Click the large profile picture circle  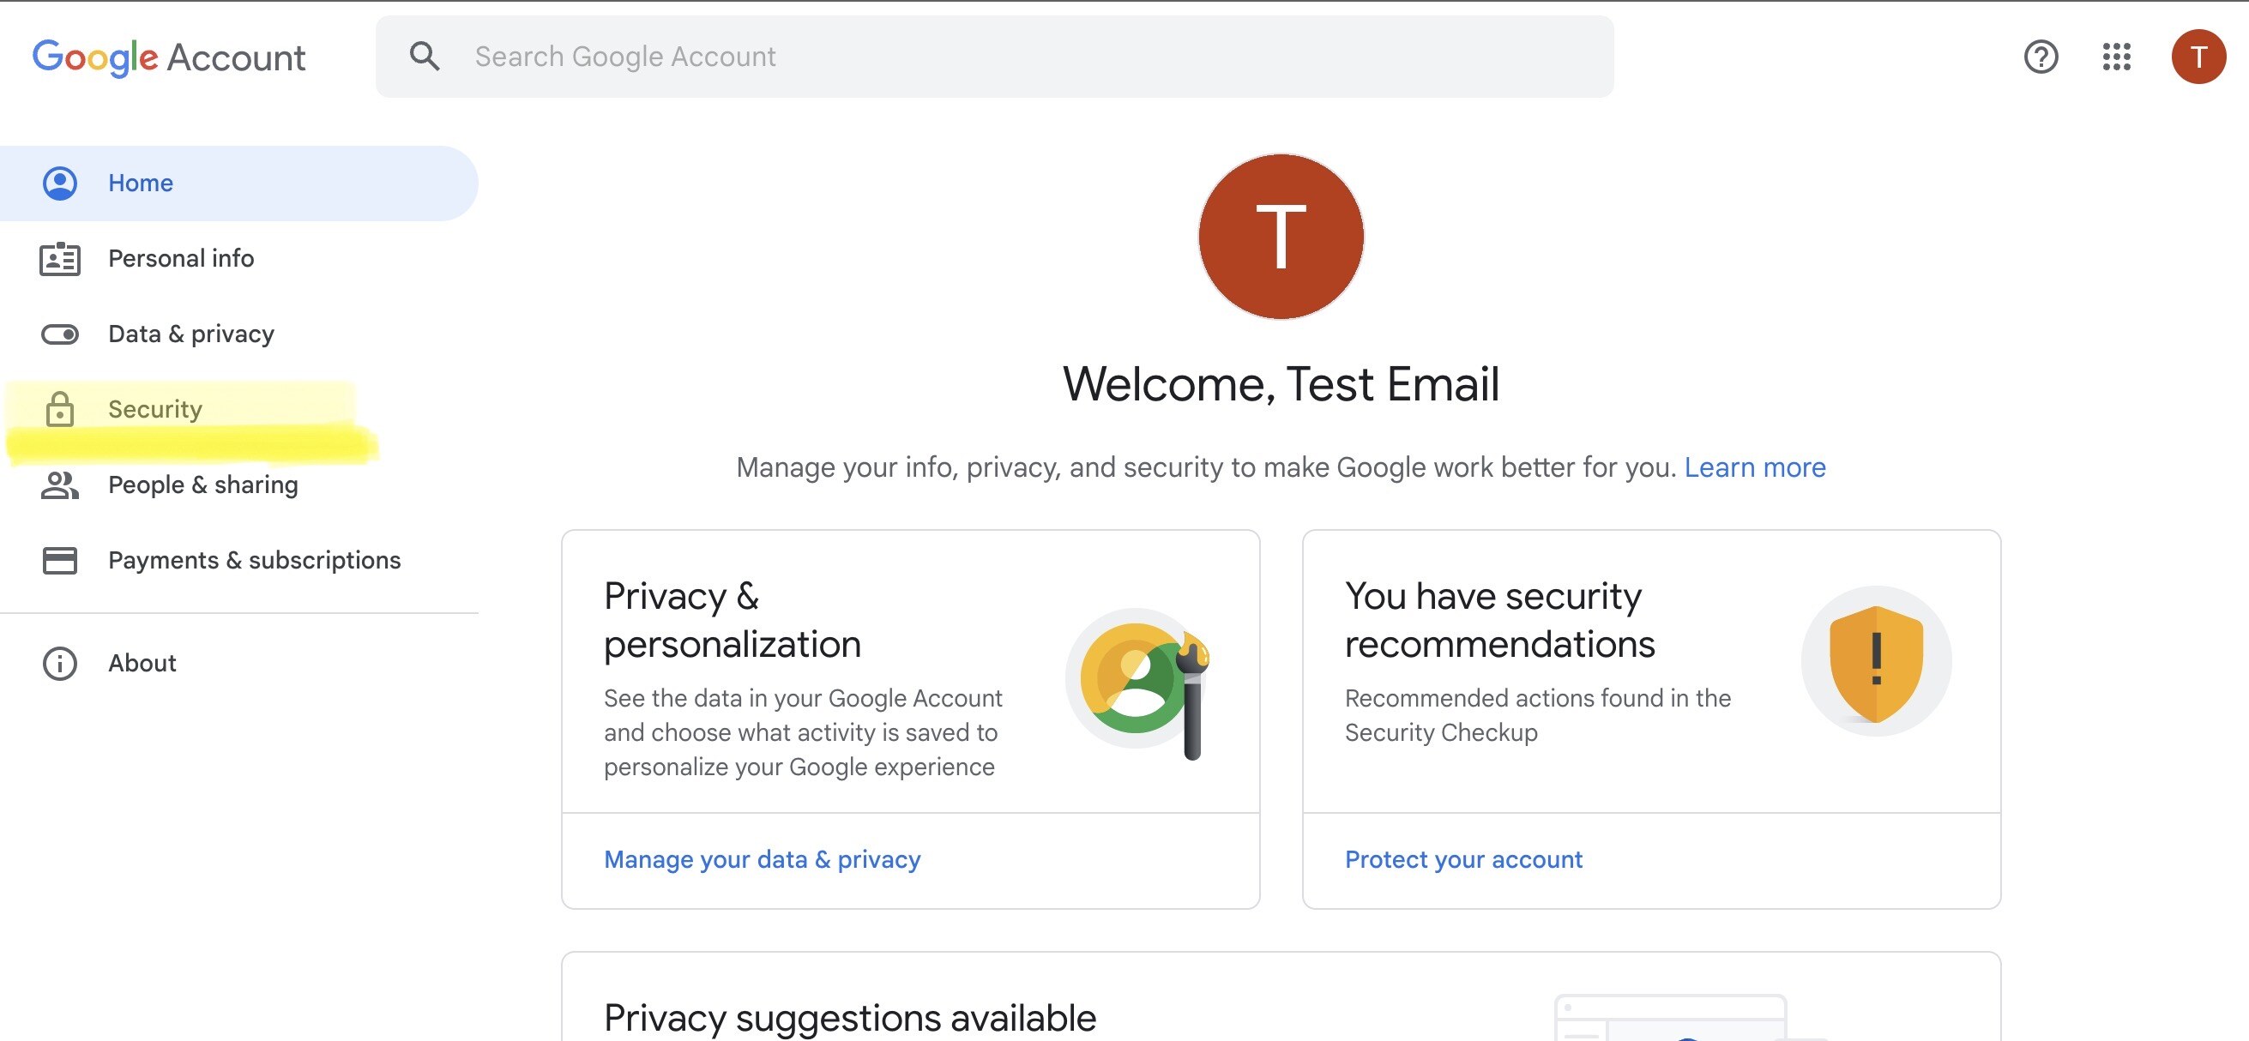pyautogui.click(x=1280, y=237)
